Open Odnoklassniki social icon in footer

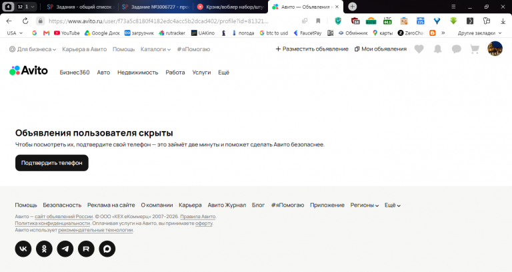[44, 249]
